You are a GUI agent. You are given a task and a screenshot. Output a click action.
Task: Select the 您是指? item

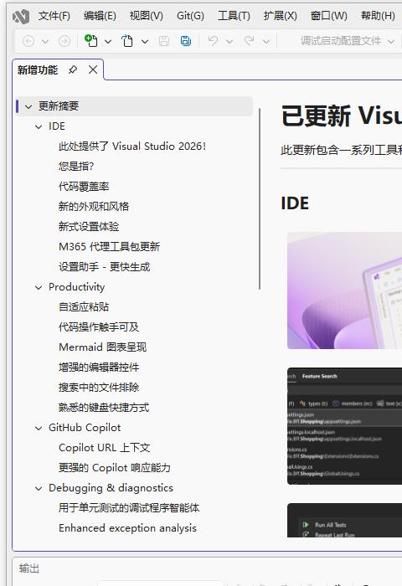tap(76, 167)
